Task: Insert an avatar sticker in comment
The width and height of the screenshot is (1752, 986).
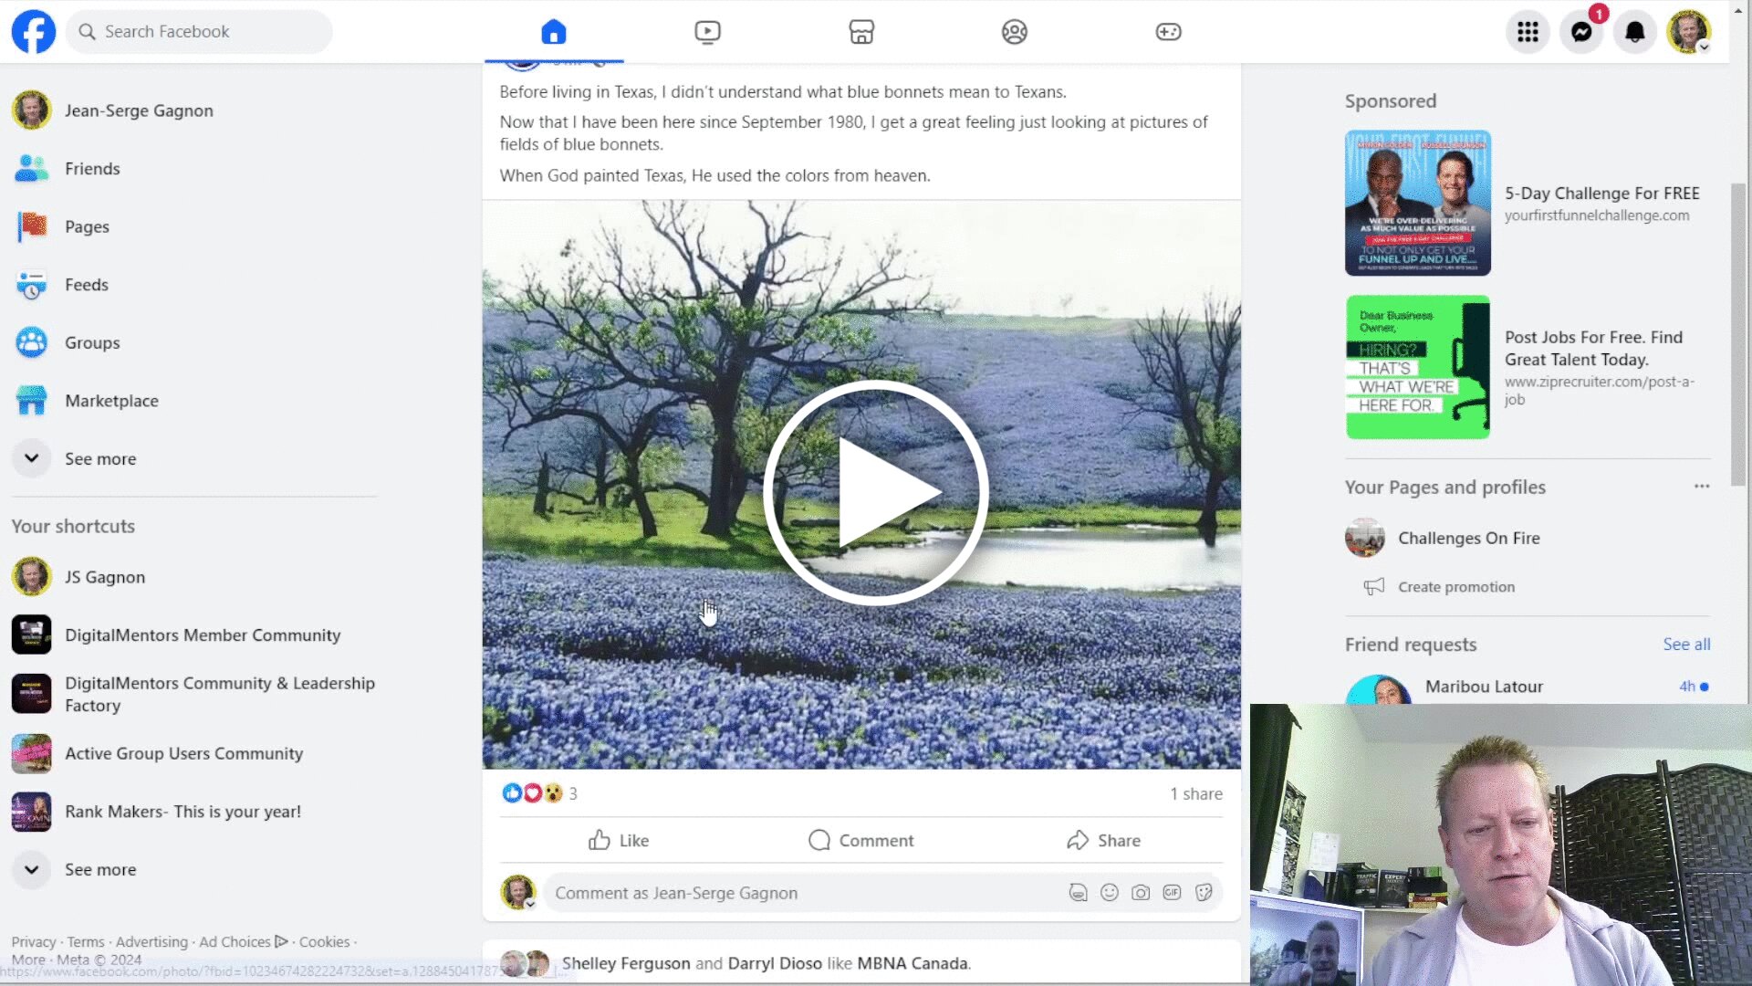Action: [x=1078, y=893]
